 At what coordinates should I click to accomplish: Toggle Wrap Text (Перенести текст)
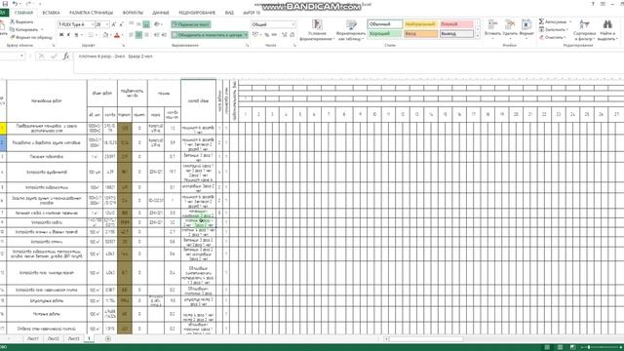(191, 24)
